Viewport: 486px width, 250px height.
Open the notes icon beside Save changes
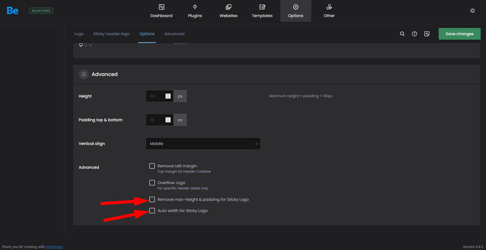coord(427,34)
